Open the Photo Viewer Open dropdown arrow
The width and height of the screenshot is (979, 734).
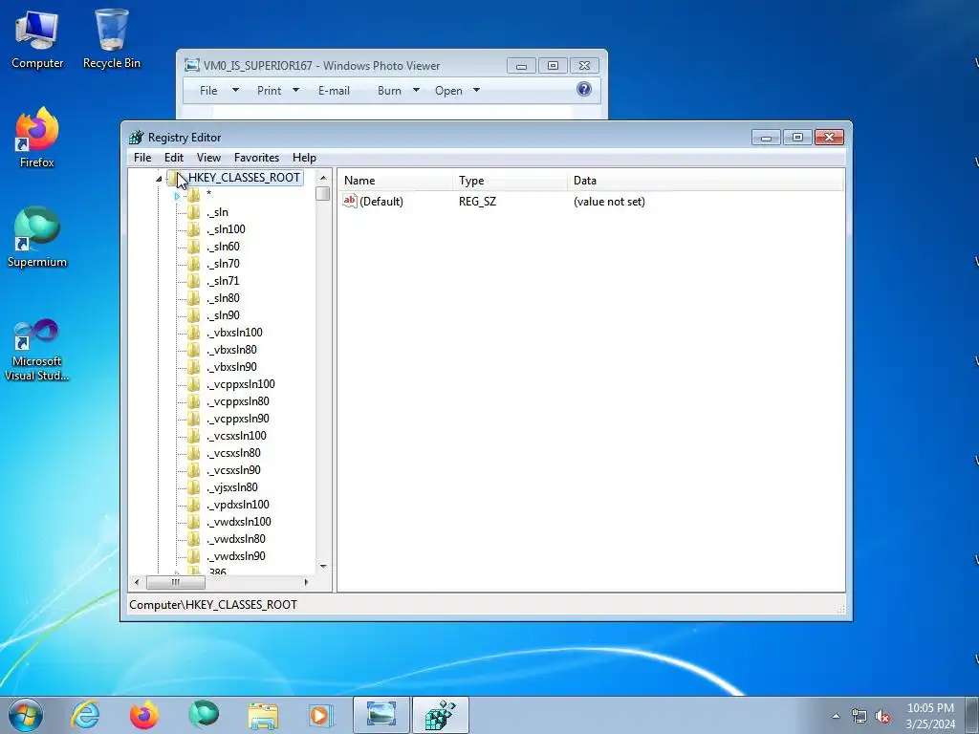[x=476, y=91]
